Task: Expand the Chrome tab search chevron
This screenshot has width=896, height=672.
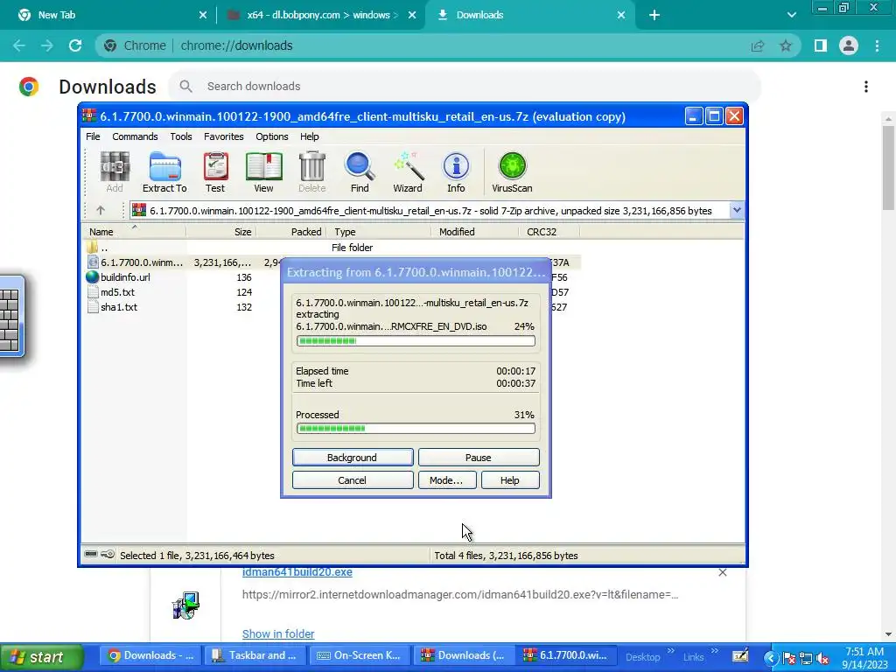Action: click(x=791, y=15)
